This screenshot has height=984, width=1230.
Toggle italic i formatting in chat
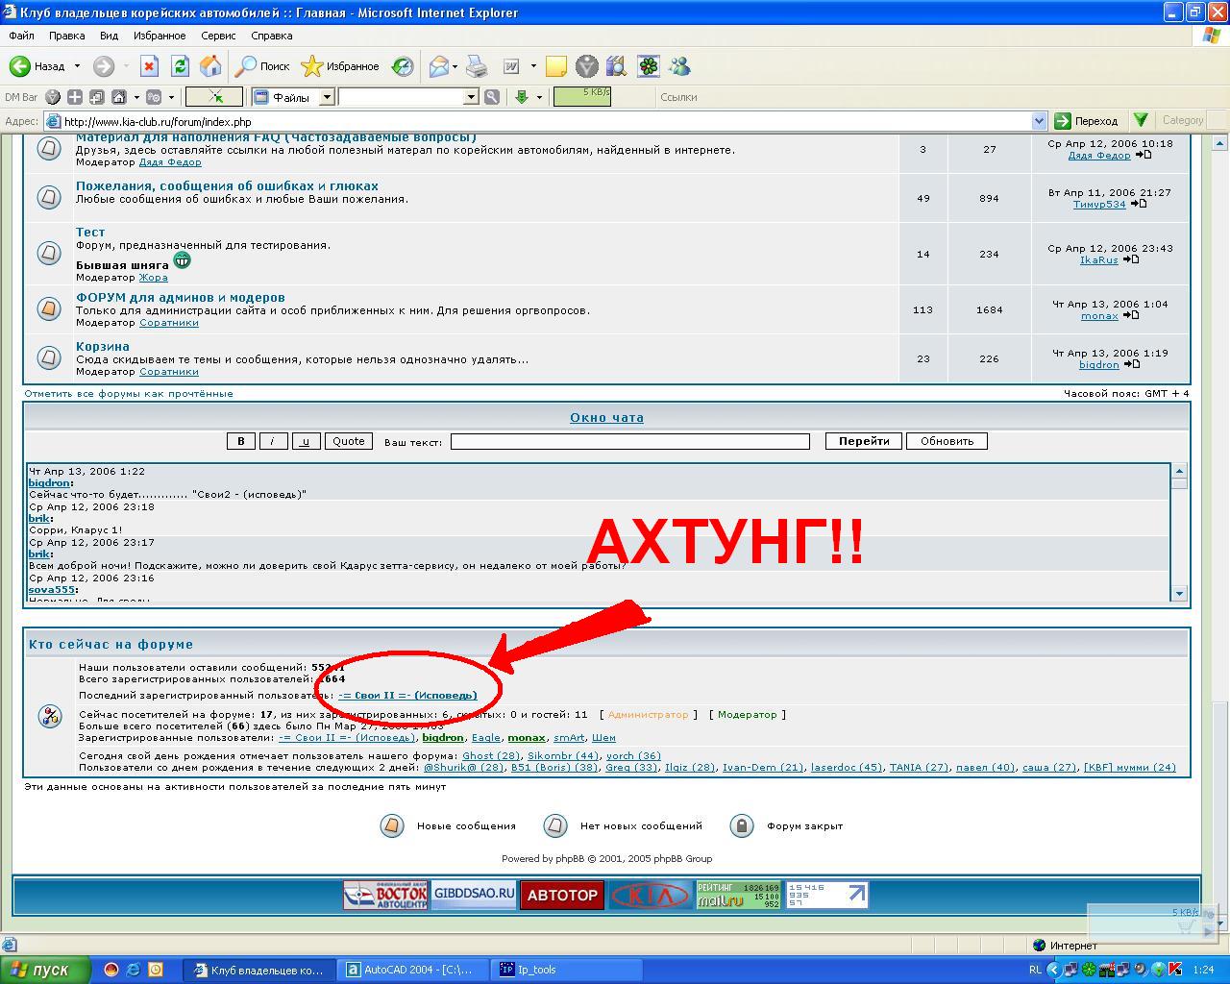click(x=273, y=441)
